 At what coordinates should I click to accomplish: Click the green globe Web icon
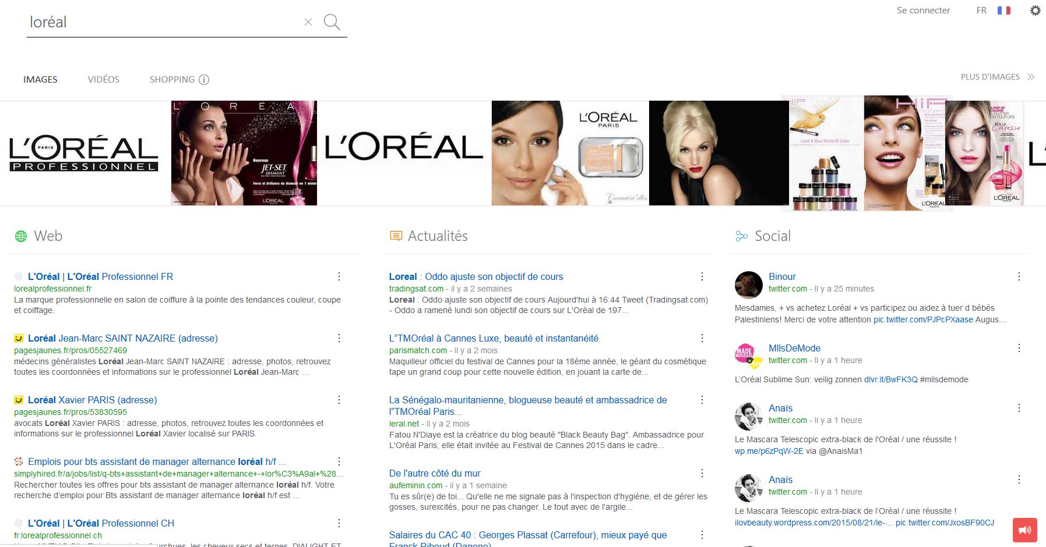[x=21, y=236]
